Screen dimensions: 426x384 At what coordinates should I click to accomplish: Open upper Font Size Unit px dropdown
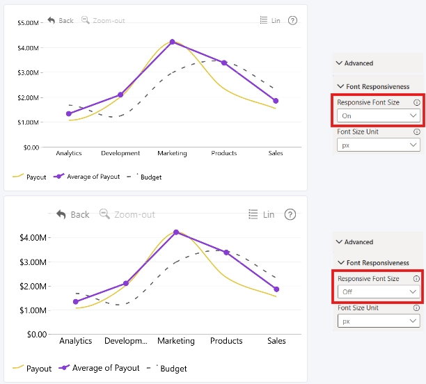(x=379, y=145)
